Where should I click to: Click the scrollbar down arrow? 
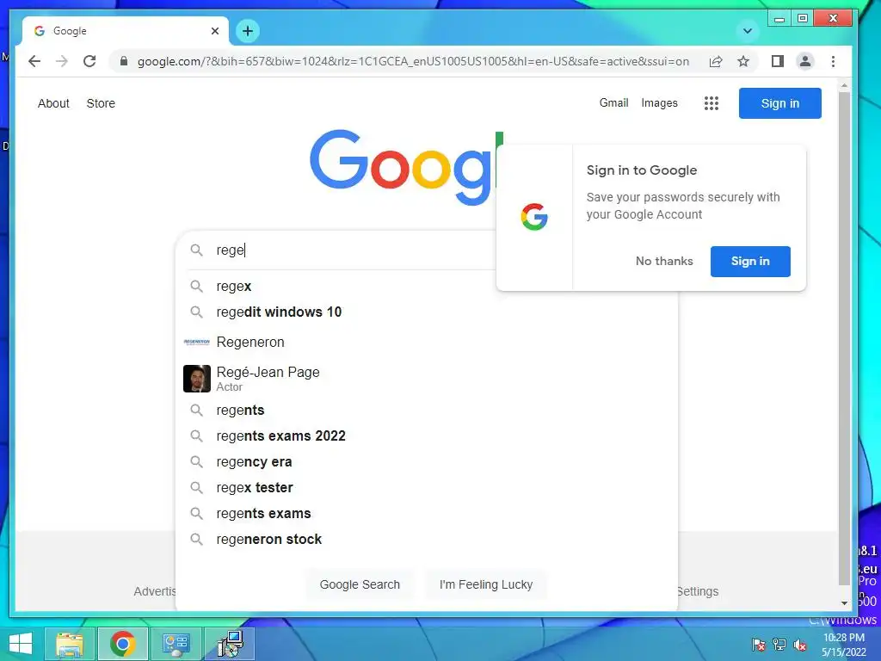(844, 603)
